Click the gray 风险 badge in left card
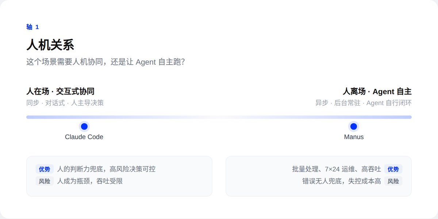Image resolution: width=438 pixels, height=219 pixels. (45, 181)
